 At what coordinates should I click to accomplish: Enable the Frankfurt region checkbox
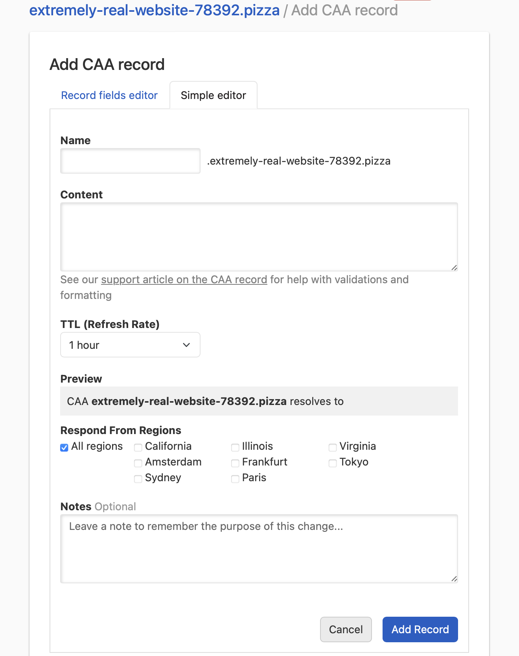click(x=235, y=463)
